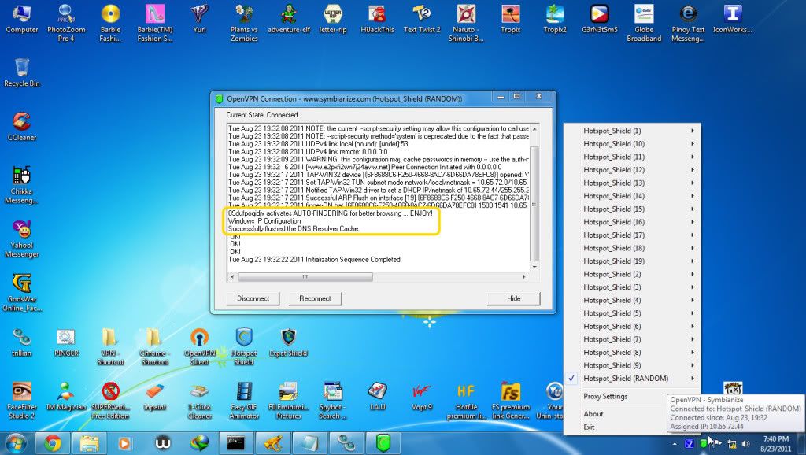Click the log's scroll-down arrow
The image size is (806, 455).
(x=534, y=267)
